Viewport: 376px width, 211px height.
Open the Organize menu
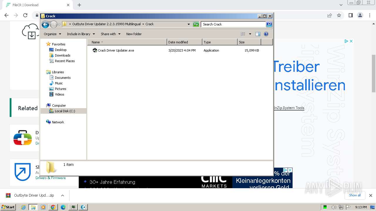click(52, 34)
